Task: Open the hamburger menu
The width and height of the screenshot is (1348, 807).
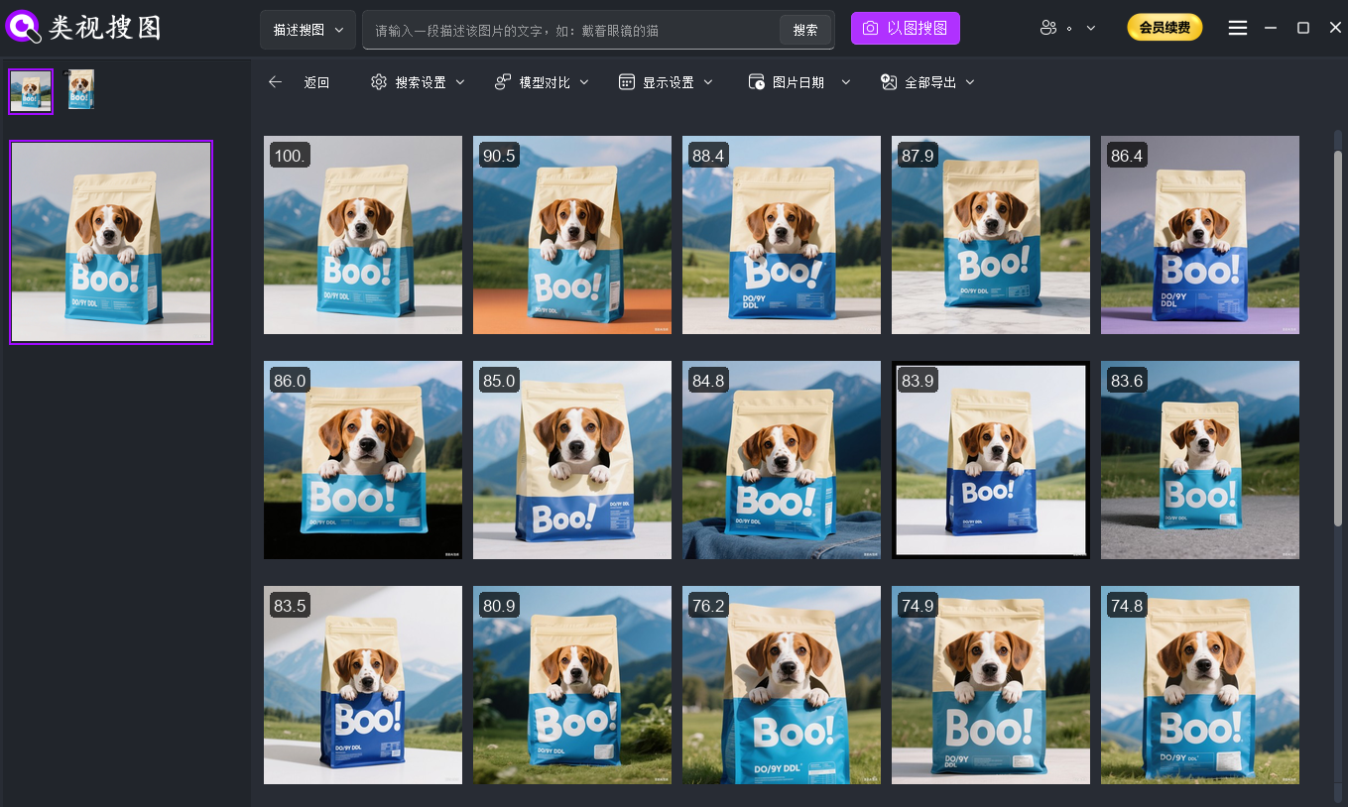Action: click(x=1237, y=29)
